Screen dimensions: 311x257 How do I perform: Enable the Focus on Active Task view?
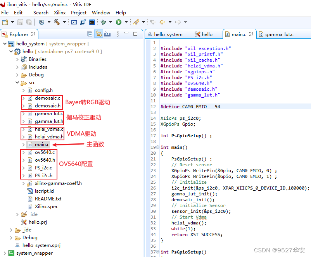[x=107, y=34]
